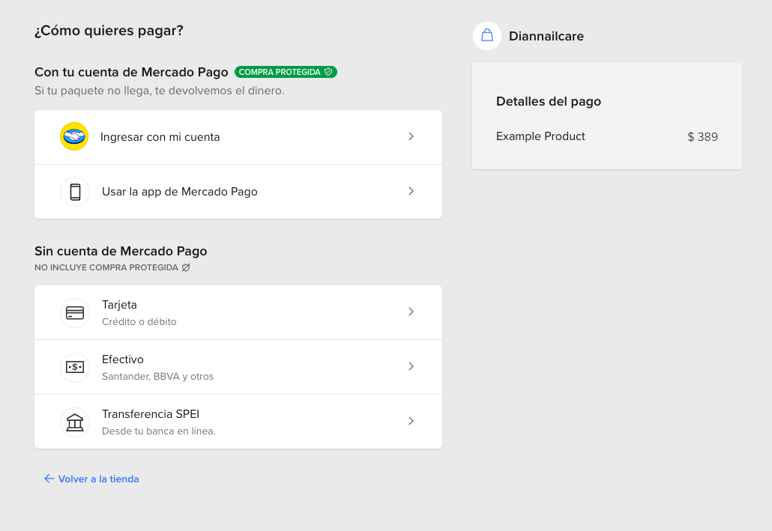
Task: Open chevron on the Efectivo row
Action: click(411, 366)
